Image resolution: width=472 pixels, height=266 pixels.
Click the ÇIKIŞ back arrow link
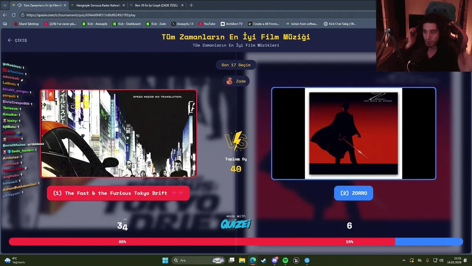(x=17, y=40)
